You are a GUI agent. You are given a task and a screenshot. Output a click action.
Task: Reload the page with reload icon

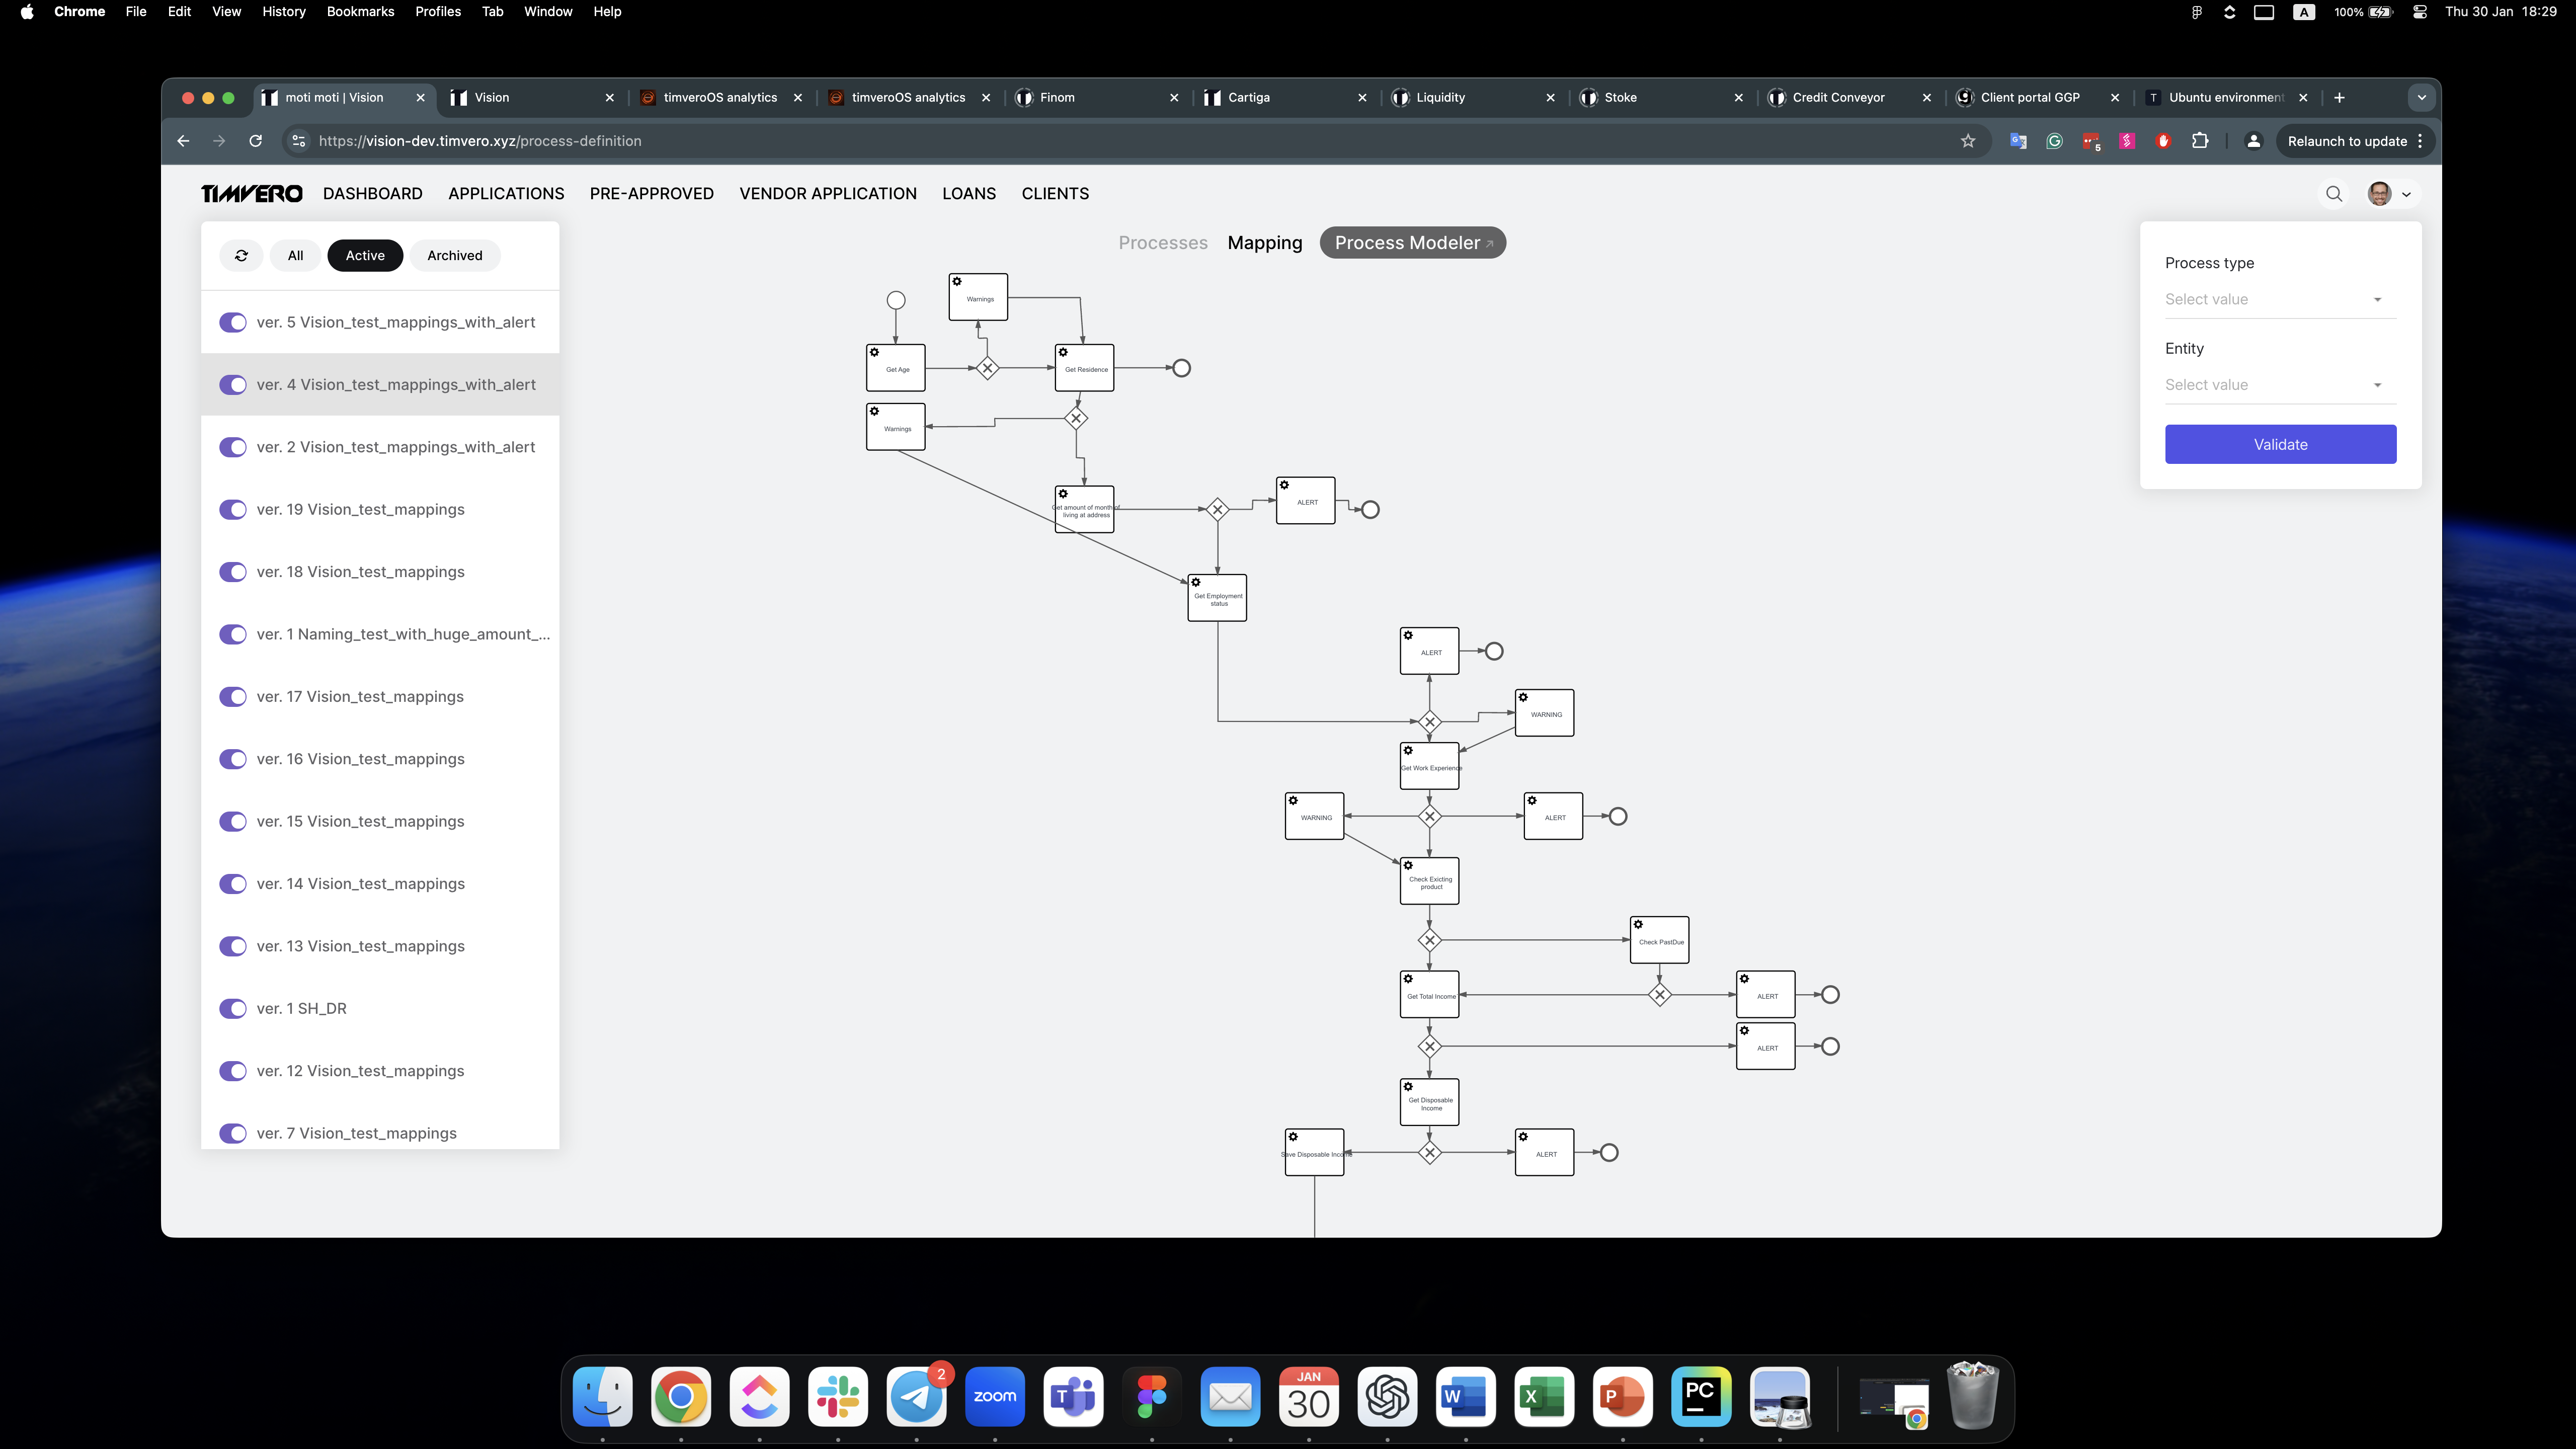tap(256, 141)
